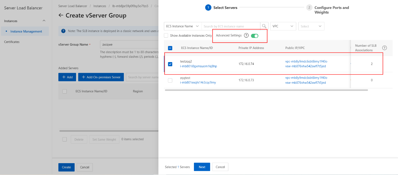Click the back arrow beside Create vServer Group

tap(61, 15)
